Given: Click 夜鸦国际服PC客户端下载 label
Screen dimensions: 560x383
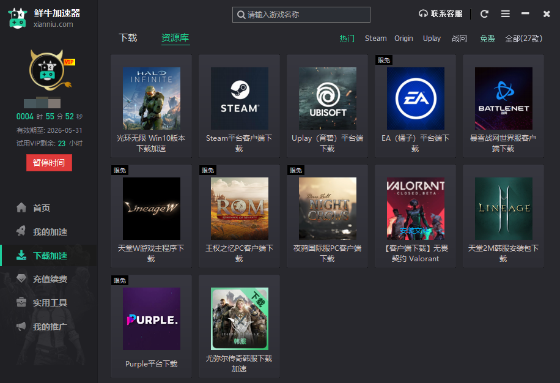Looking at the screenshot, I should tap(327, 253).
